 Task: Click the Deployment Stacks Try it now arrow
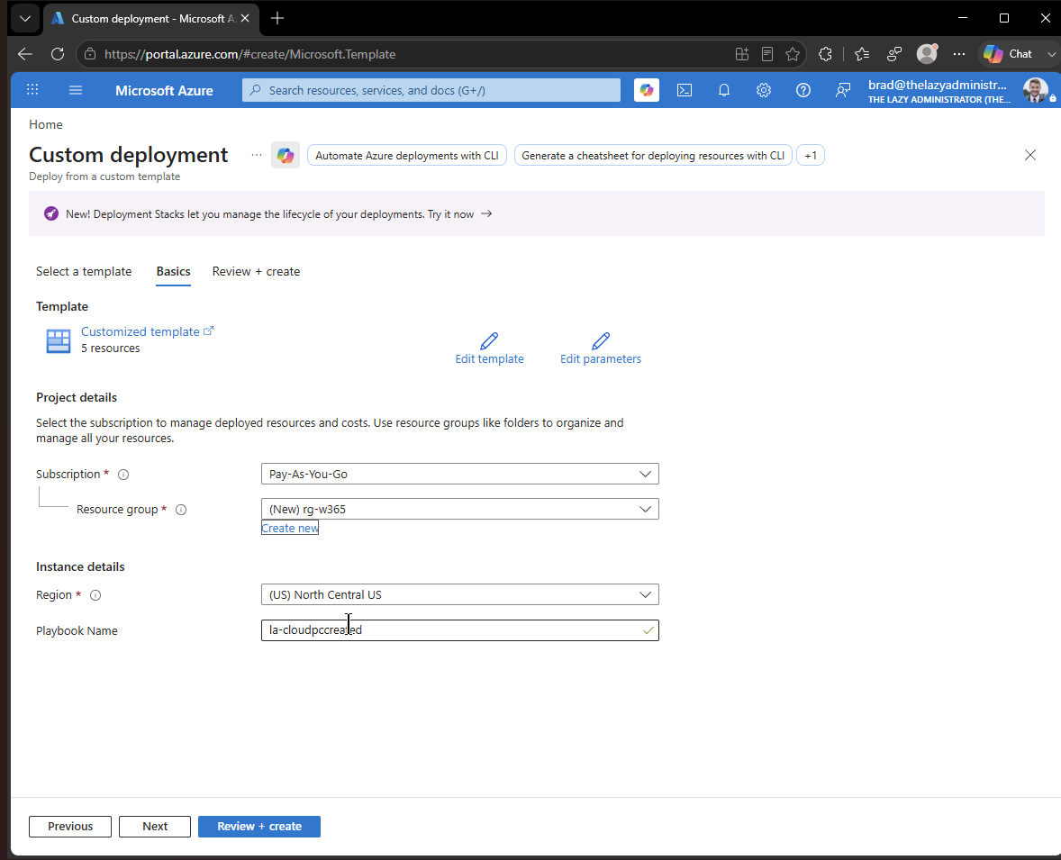(x=486, y=213)
